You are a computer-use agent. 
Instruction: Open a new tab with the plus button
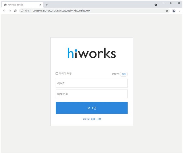click(47, 5)
